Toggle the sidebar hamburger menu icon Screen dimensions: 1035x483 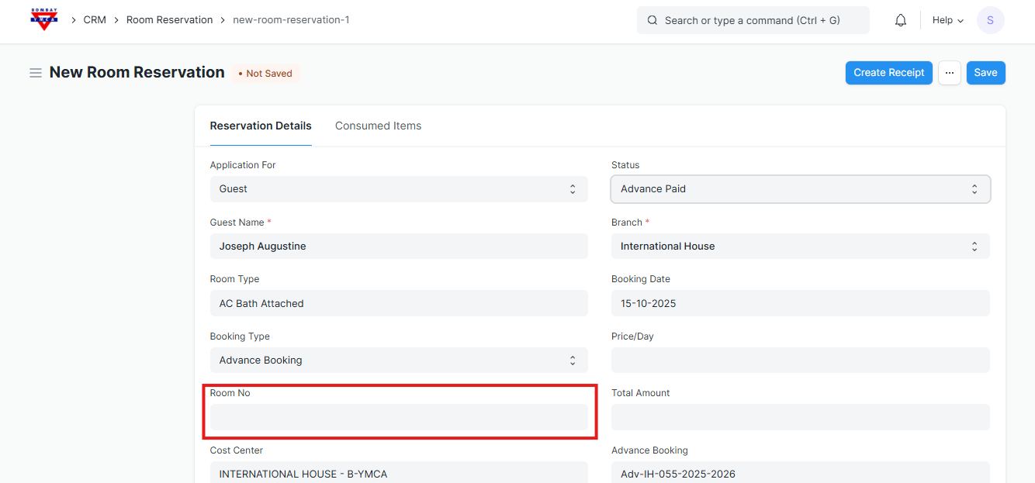(x=36, y=73)
